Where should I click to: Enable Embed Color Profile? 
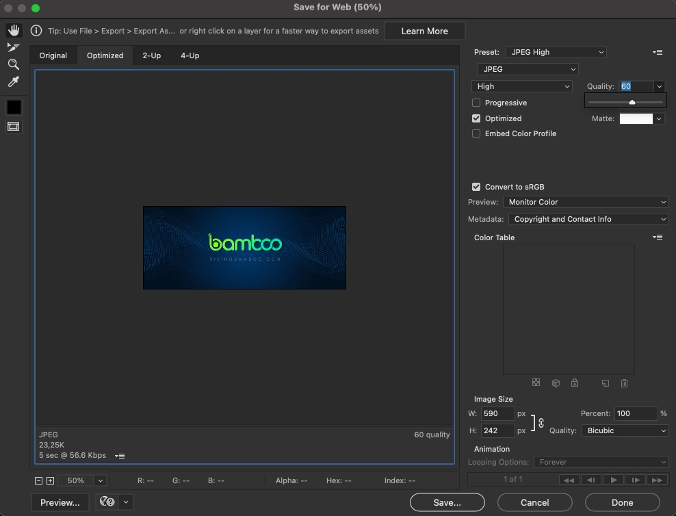(x=476, y=134)
